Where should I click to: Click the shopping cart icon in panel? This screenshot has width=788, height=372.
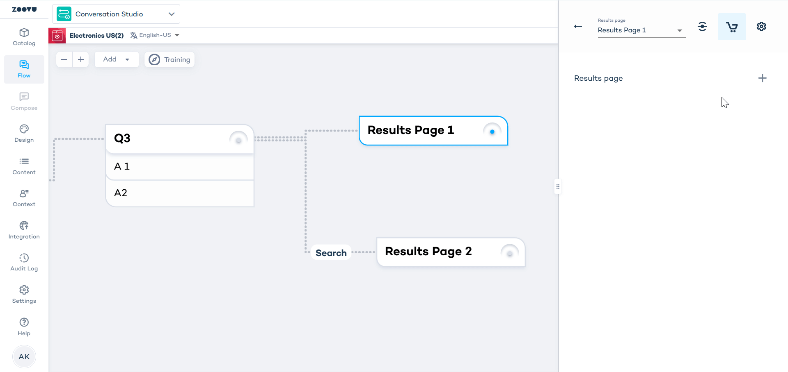pyautogui.click(x=731, y=27)
